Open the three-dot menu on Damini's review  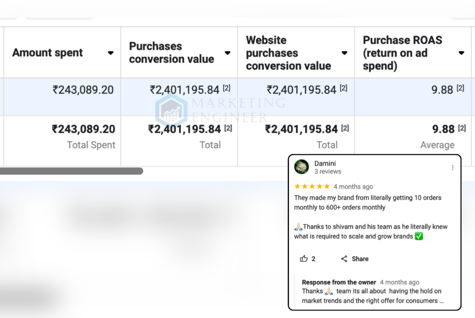point(453,168)
